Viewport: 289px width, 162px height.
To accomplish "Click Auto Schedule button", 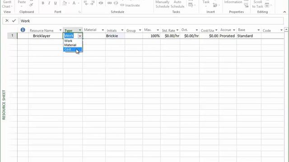I will (x=177, y=4).
